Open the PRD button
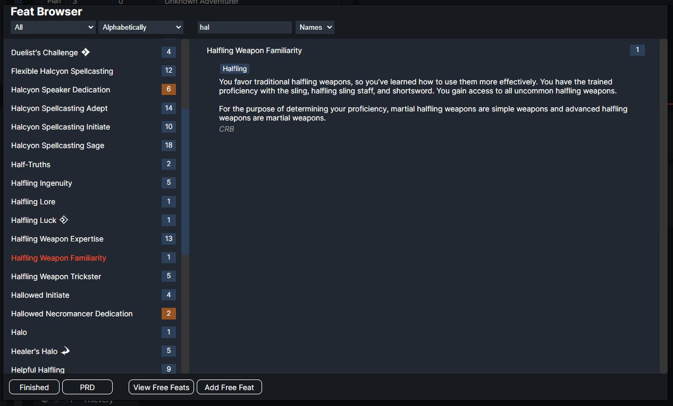Image resolution: width=673 pixels, height=406 pixels. pos(87,387)
